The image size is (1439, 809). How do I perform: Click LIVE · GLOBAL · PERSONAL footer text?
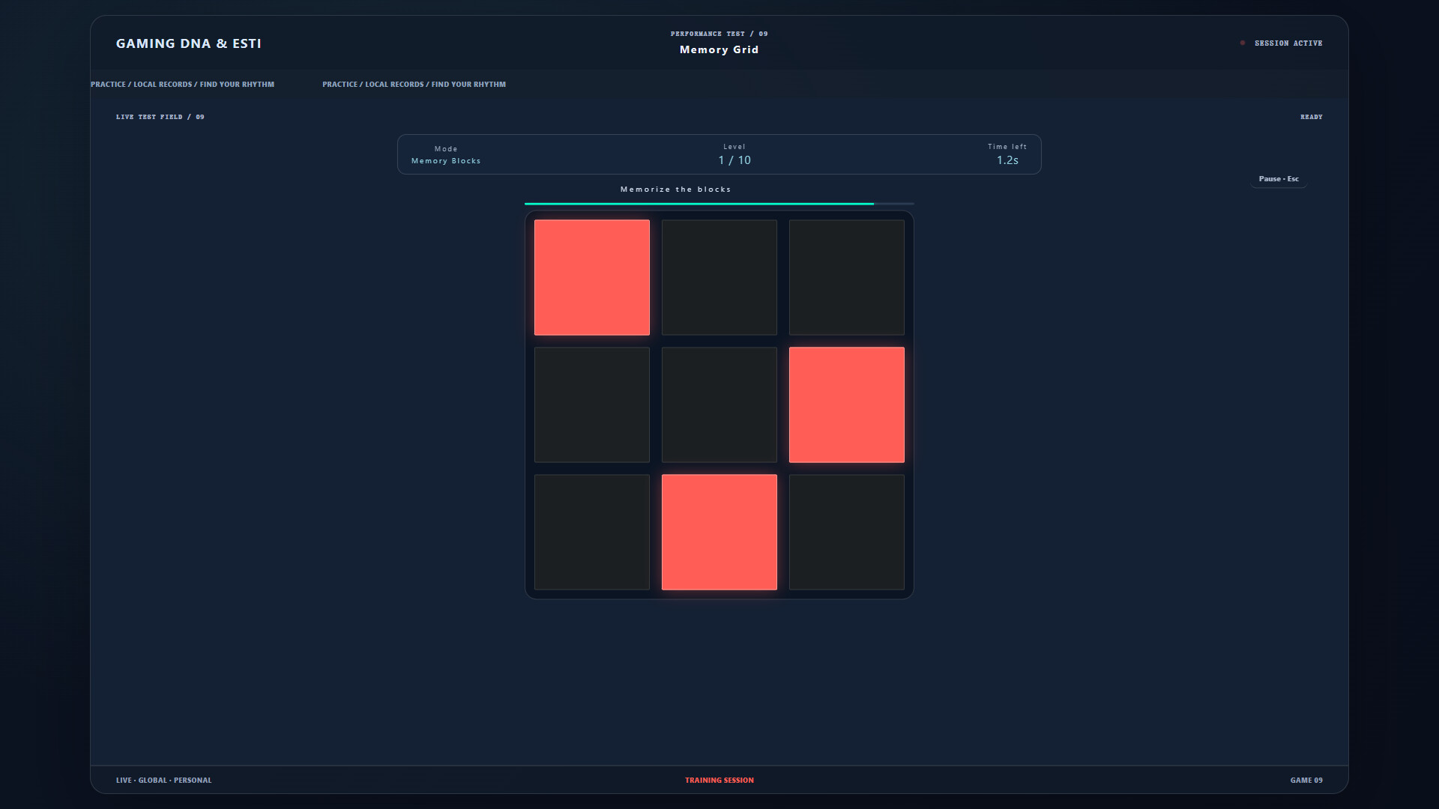click(164, 781)
